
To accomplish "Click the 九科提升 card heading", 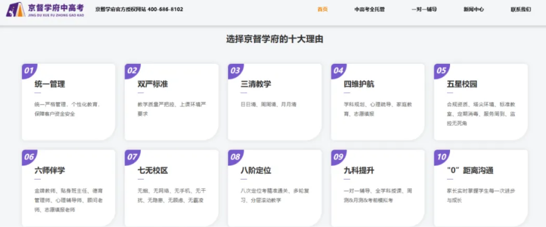I will 359,171.
